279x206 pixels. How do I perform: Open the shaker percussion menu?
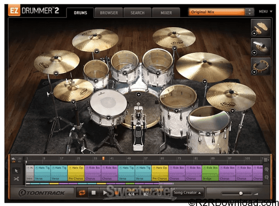254,53
